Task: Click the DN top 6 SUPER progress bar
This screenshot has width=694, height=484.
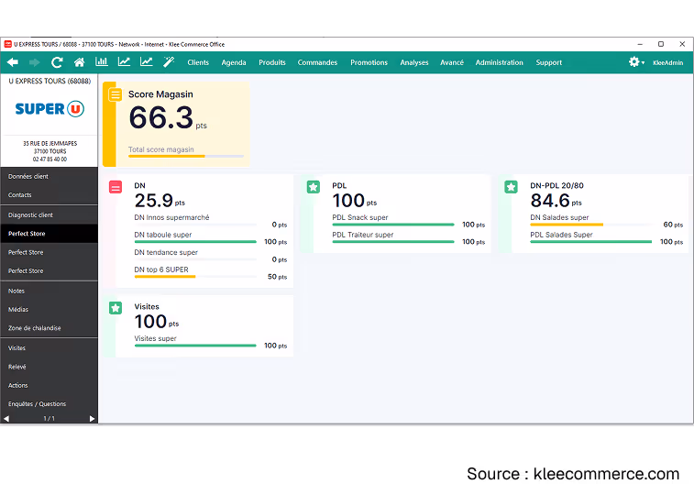Action: (x=195, y=277)
